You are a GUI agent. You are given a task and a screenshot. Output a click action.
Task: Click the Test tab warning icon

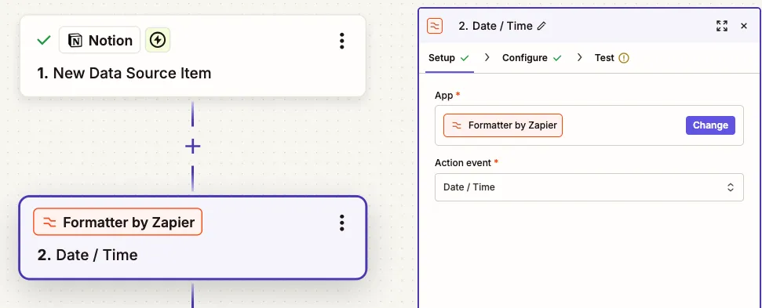(624, 58)
